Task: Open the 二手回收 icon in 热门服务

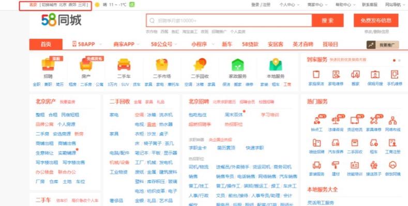Action: [x=355, y=143]
